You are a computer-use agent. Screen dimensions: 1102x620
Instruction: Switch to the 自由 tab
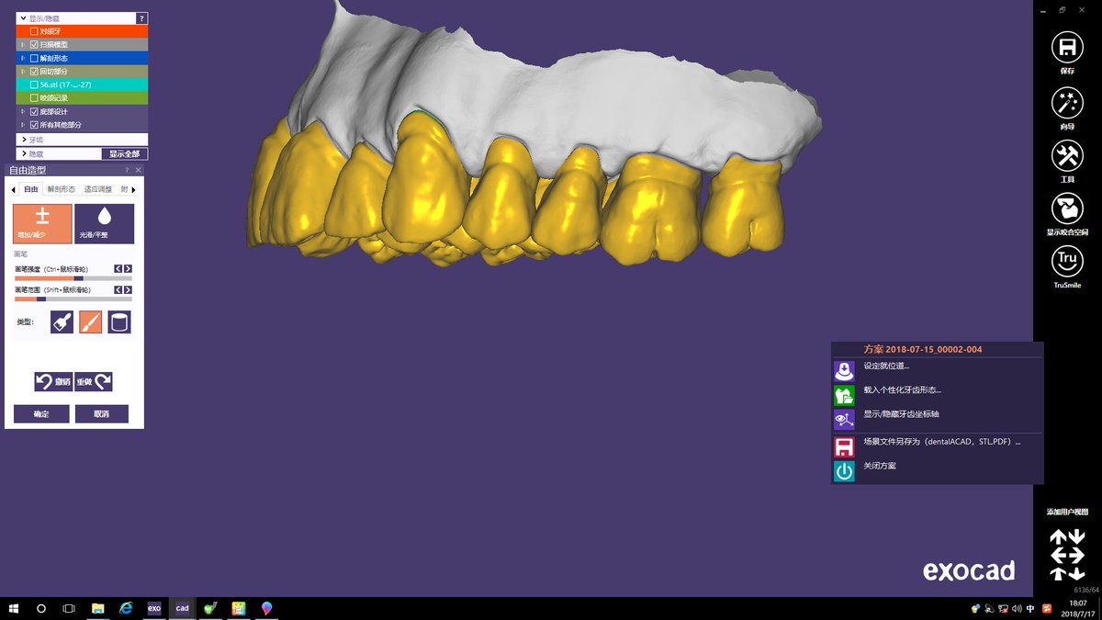coord(31,189)
